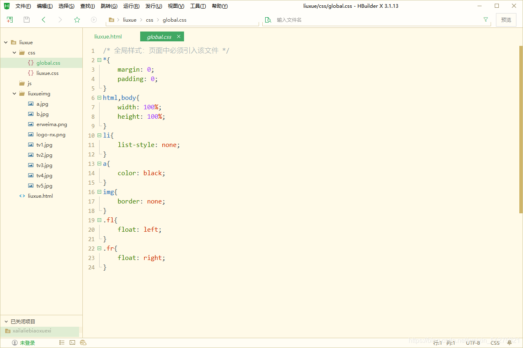
Task: Collapse the css folder
Action: [14, 52]
